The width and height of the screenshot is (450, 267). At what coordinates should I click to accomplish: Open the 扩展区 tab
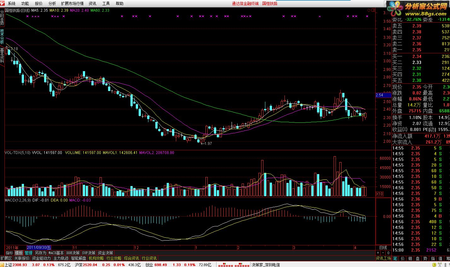tap(6, 258)
